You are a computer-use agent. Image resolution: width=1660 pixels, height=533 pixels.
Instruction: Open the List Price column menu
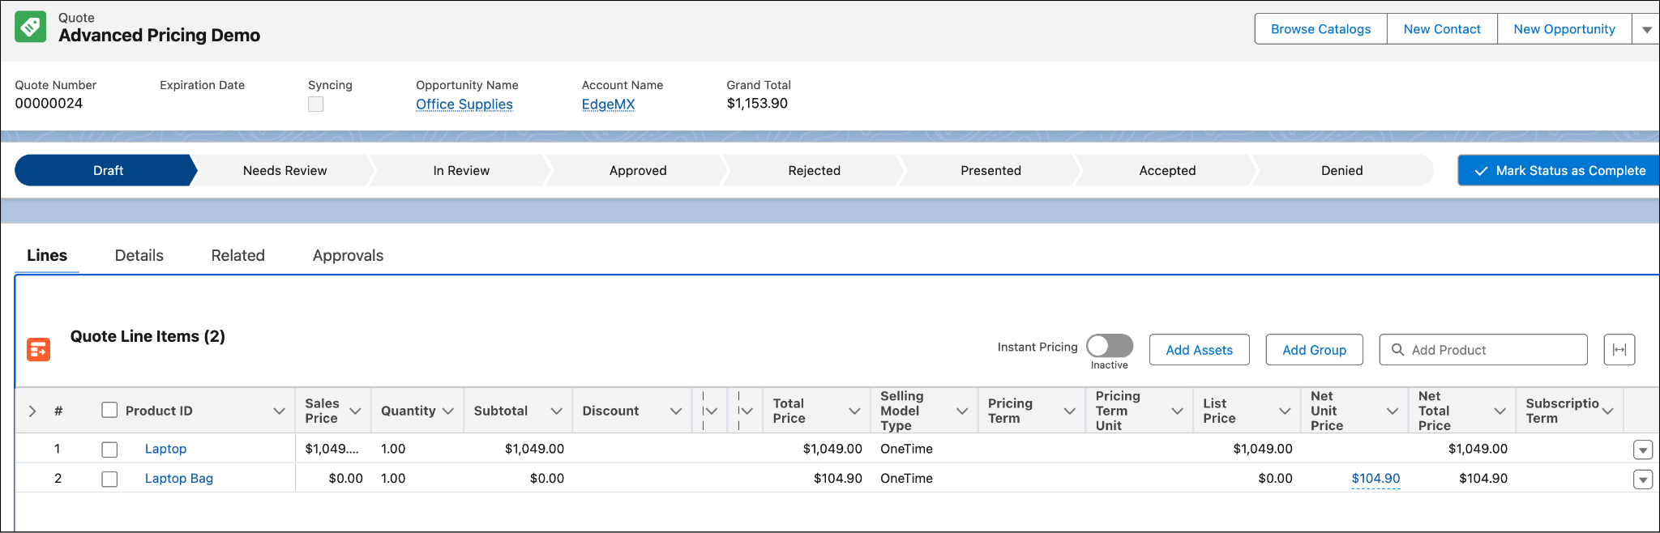click(x=1285, y=411)
